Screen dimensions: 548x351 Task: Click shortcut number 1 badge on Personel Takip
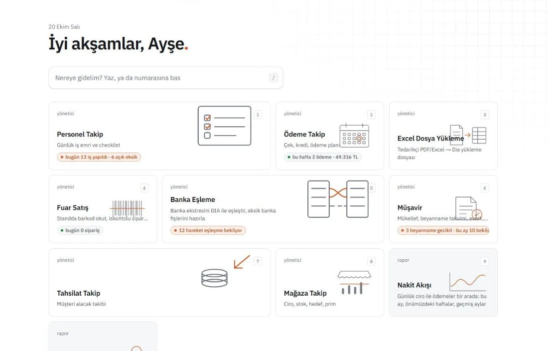(x=258, y=115)
